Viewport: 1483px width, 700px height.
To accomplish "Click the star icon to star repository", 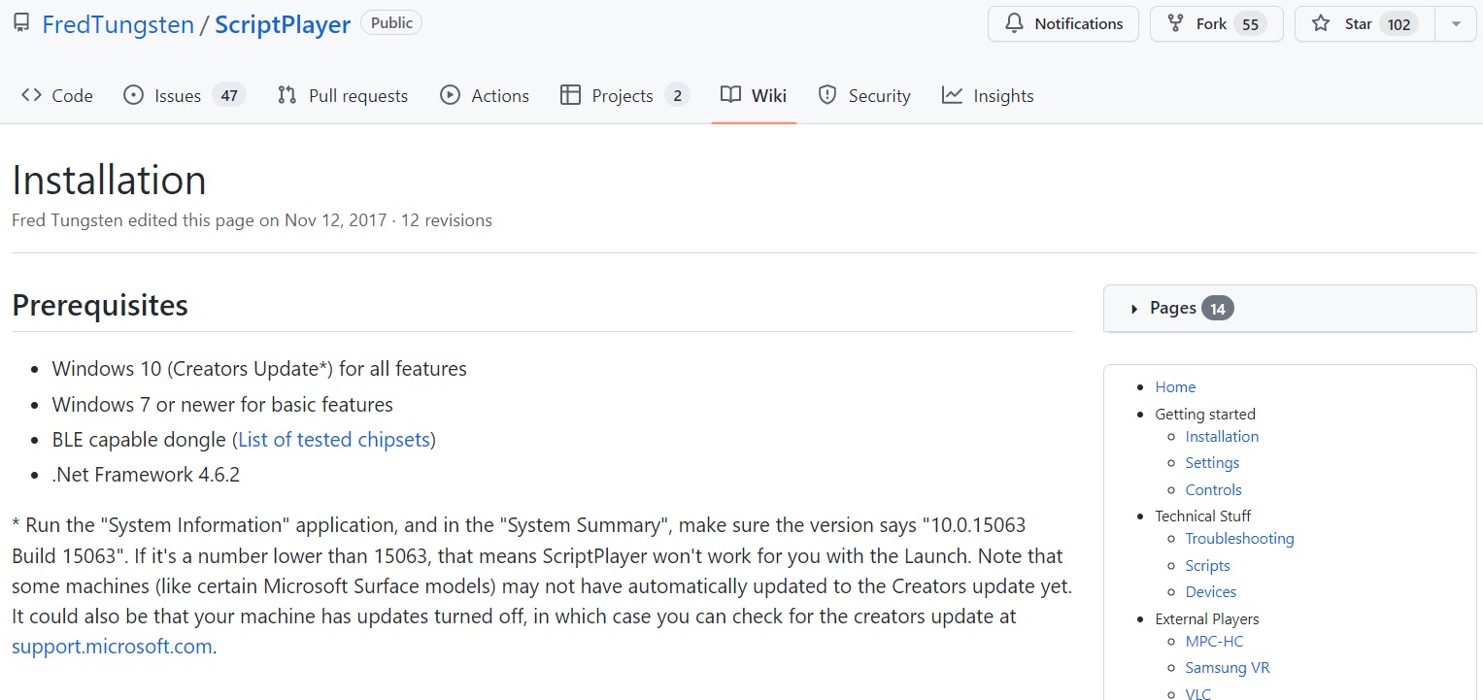I will [1321, 23].
